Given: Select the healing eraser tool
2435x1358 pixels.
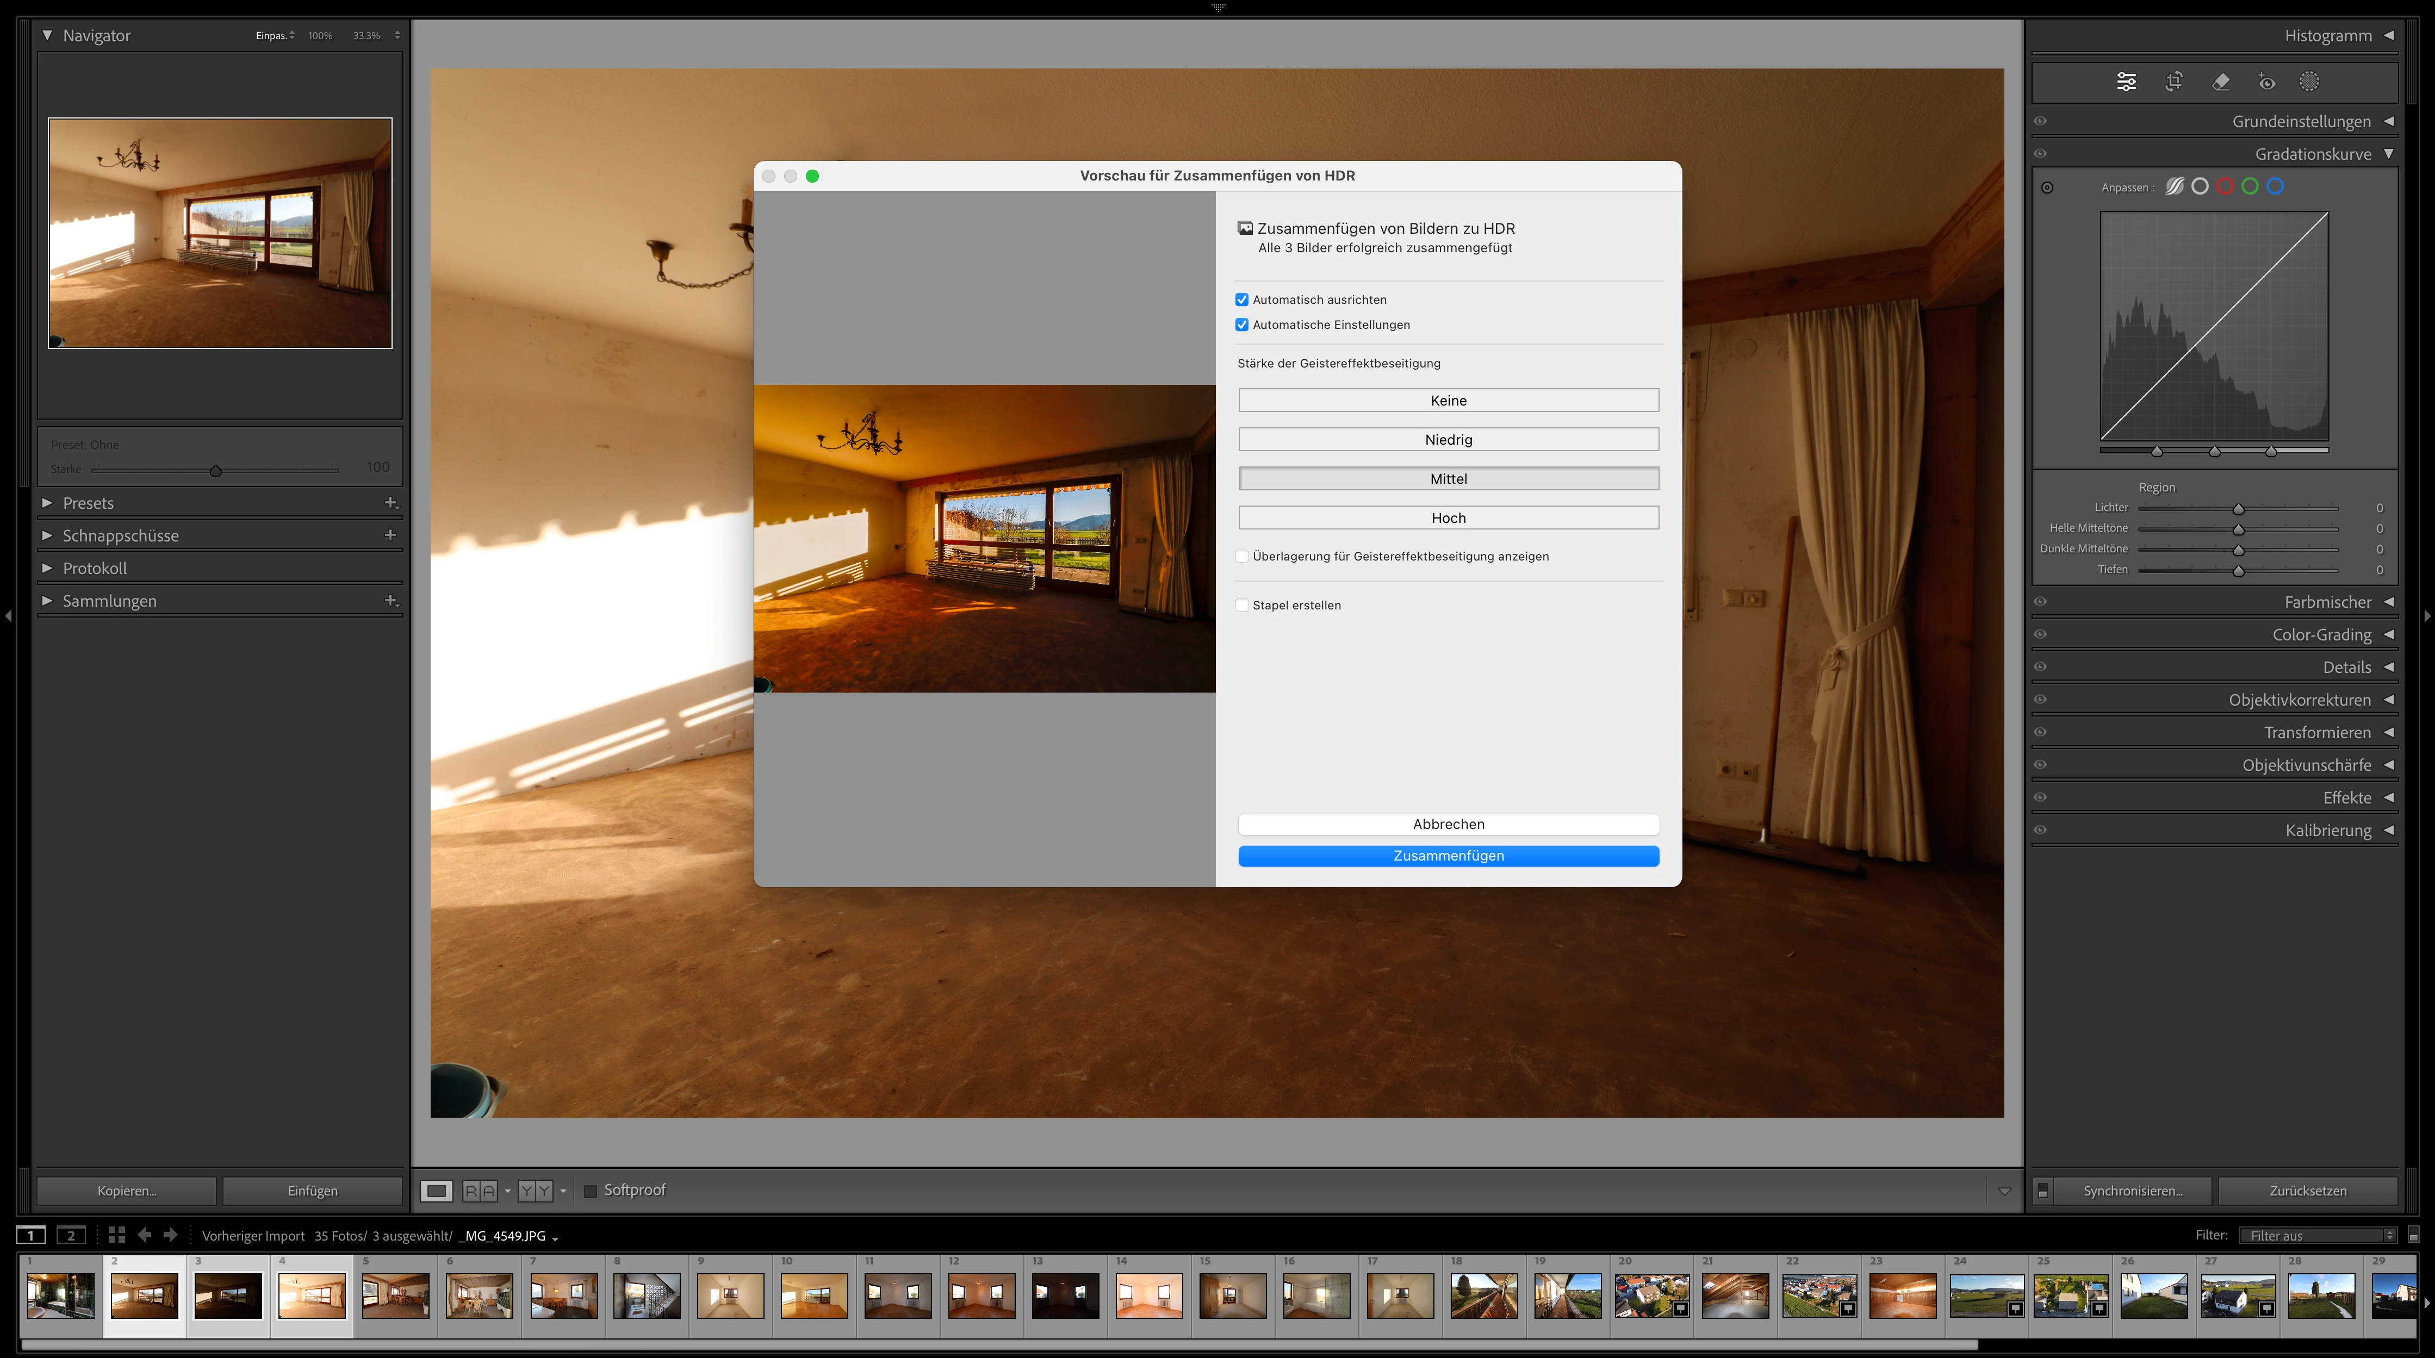Looking at the screenshot, I should (2221, 82).
